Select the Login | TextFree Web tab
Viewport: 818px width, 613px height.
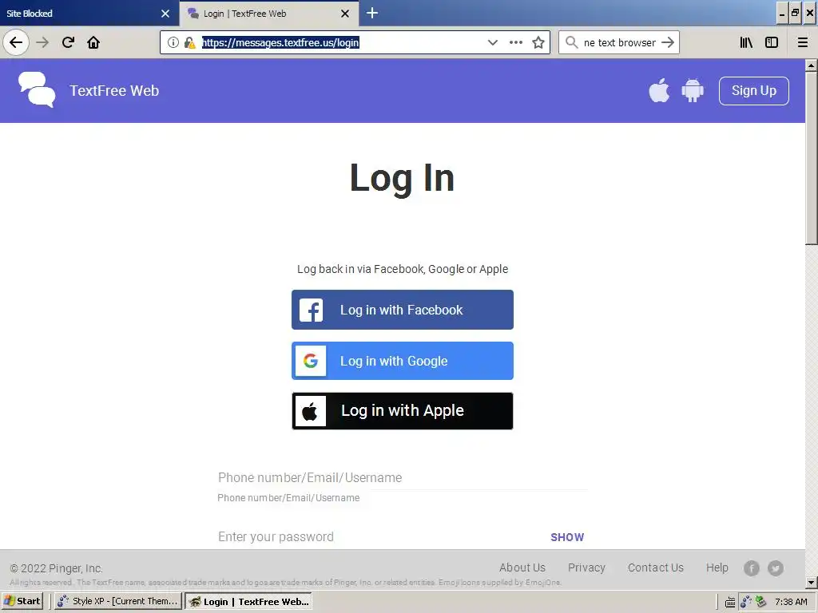point(261,14)
